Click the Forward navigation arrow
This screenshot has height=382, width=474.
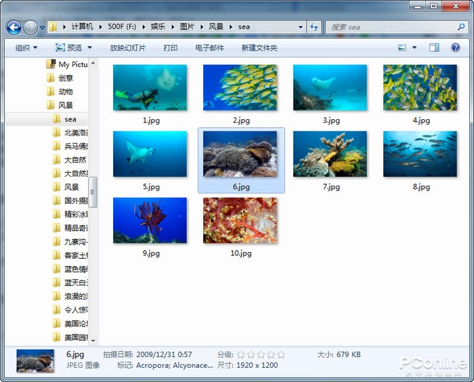pos(30,27)
